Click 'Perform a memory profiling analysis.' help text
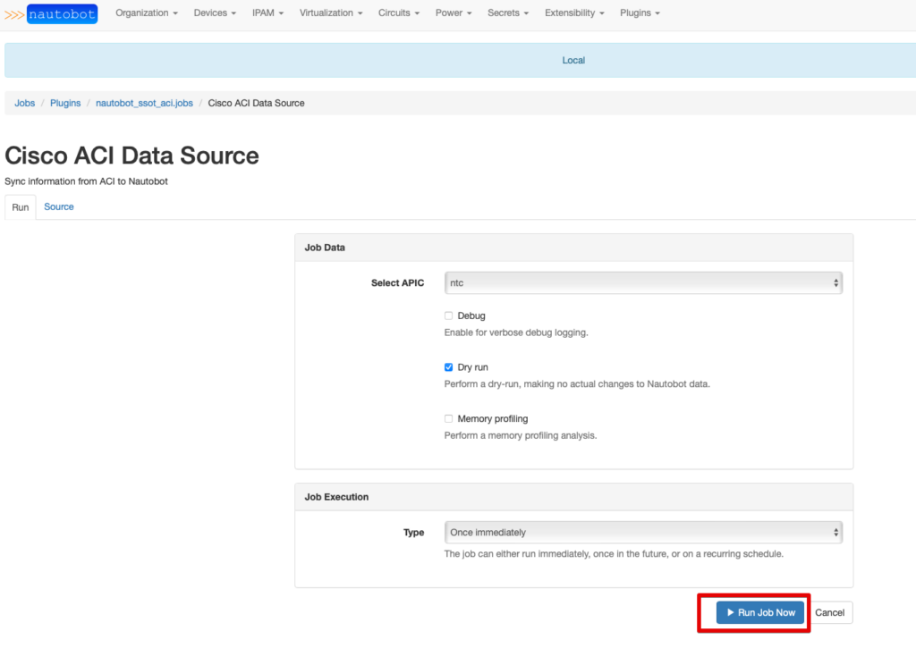 pyautogui.click(x=521, y=435)
